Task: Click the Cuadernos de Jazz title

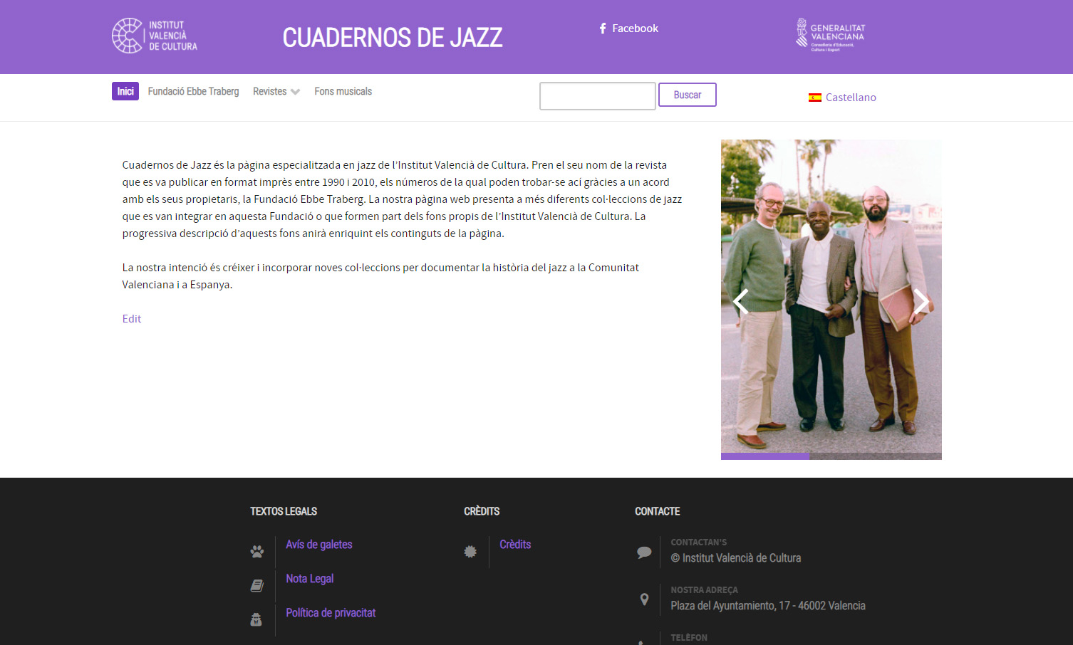Action: click(x=393, y=37)
